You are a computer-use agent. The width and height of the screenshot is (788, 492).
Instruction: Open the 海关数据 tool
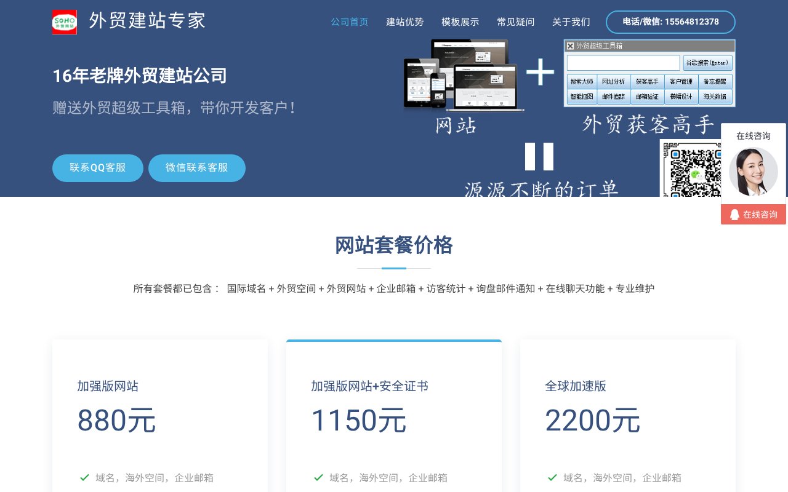(715, 97)
